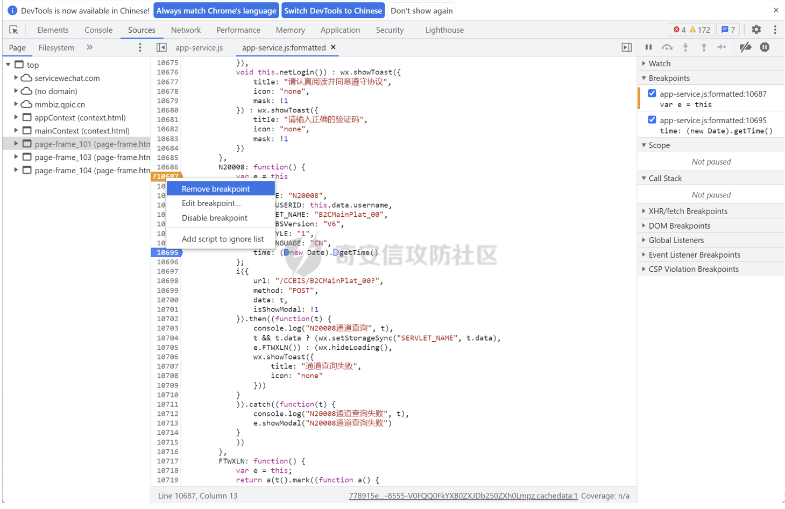The width and height of the screenshot is (785, 509).
Task: Click Switch DevTools to Chinese button
Action: (x=333, y=11)
